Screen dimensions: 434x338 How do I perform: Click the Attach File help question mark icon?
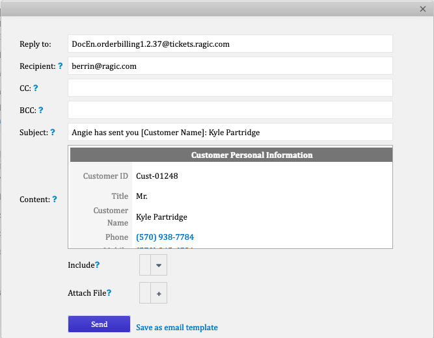[x=109, y=292]
